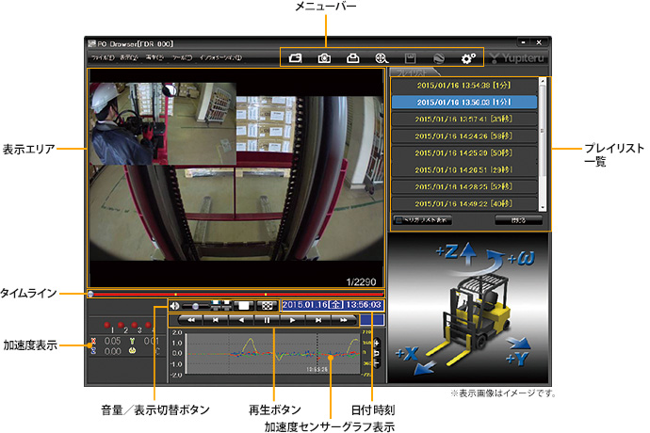The width and height of the screenshot is (650, 433).
Task: Click the reverse play button
Action: pyautogui.click(x=241, y=320)
